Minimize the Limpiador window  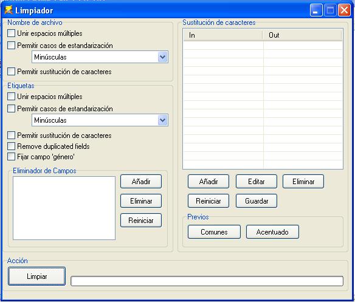316,10
